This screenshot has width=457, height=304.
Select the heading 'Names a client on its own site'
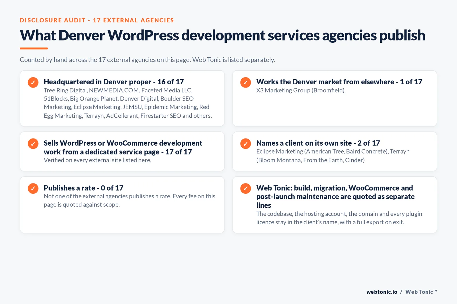point(318,143)
